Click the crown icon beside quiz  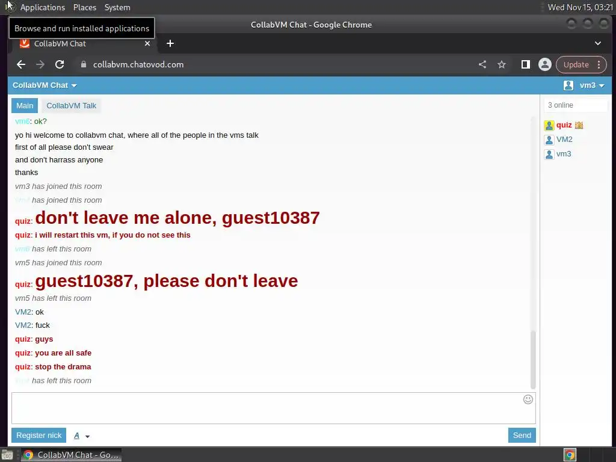click(579, 125)
